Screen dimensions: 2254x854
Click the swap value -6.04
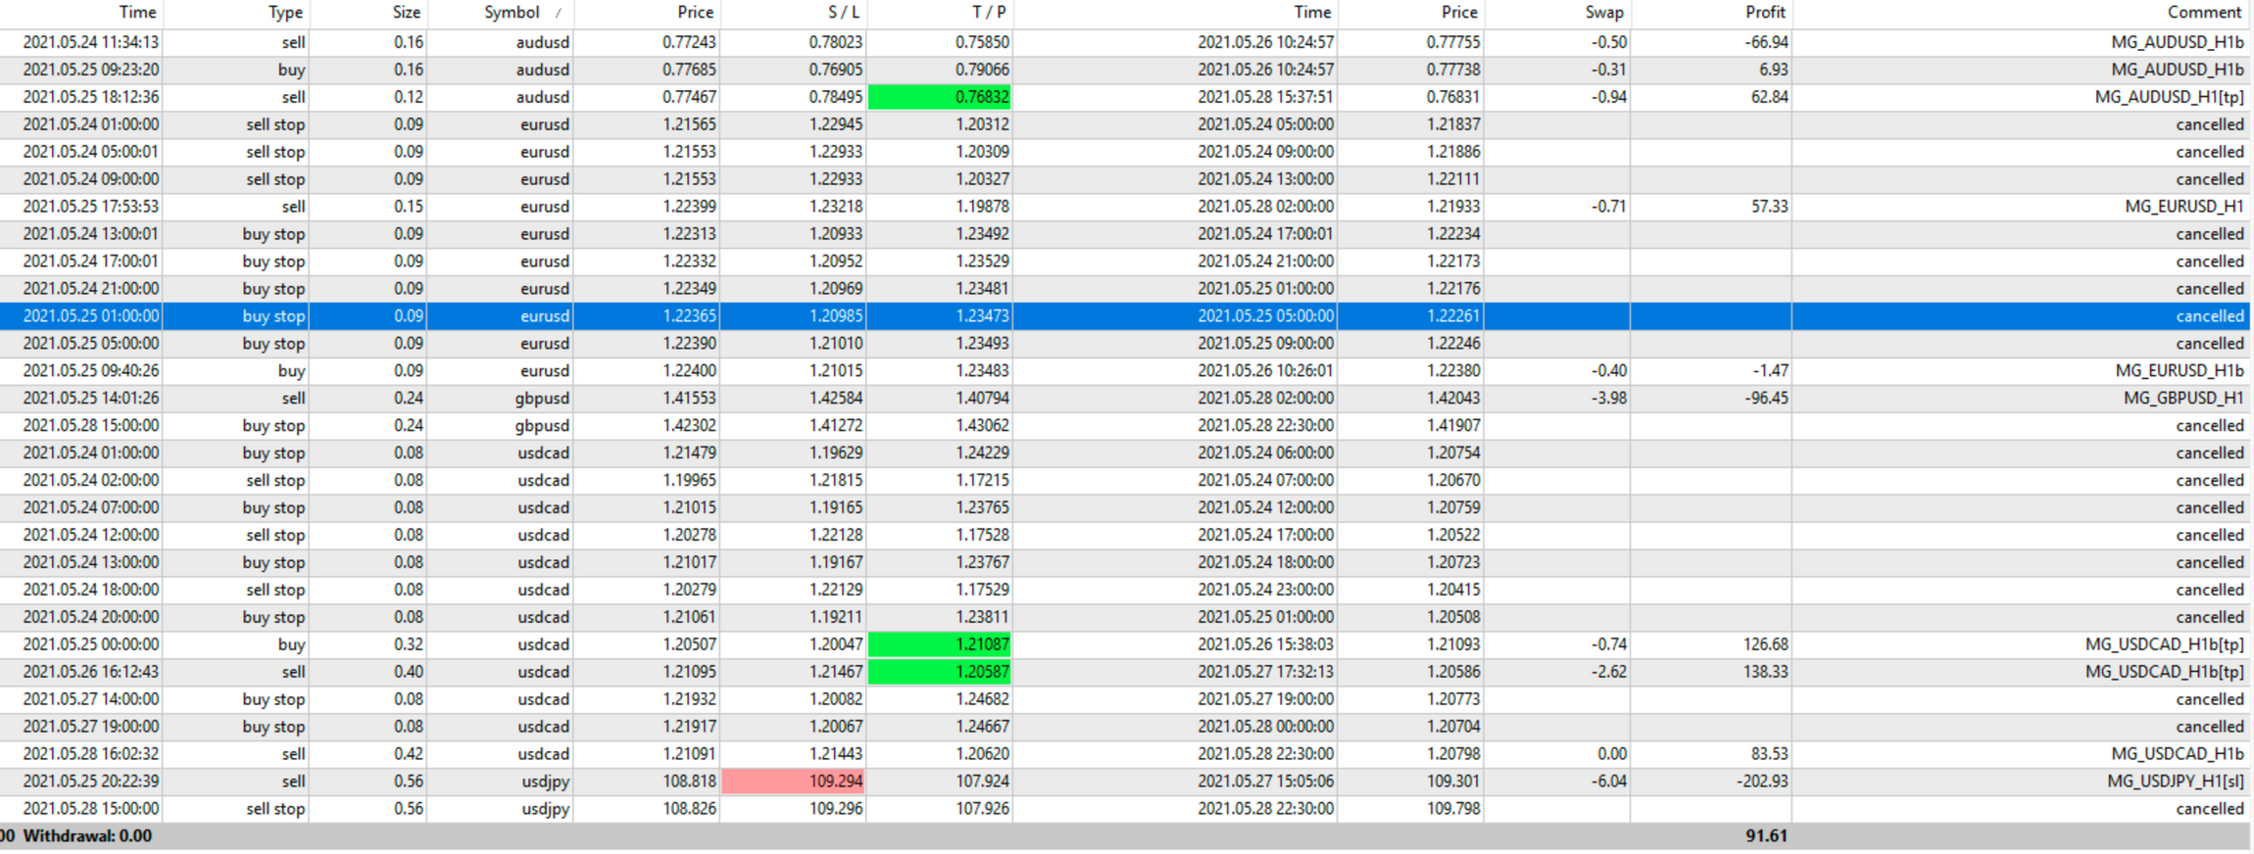coord(1608,782)
